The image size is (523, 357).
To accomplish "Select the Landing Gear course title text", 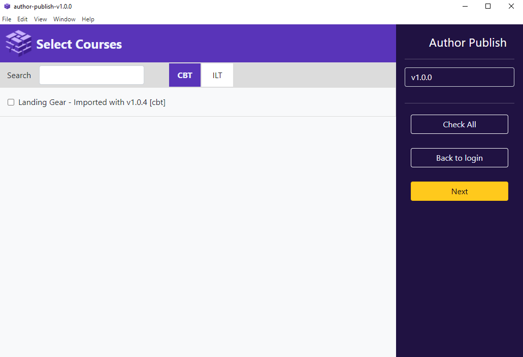I will (x=91, y=102).
